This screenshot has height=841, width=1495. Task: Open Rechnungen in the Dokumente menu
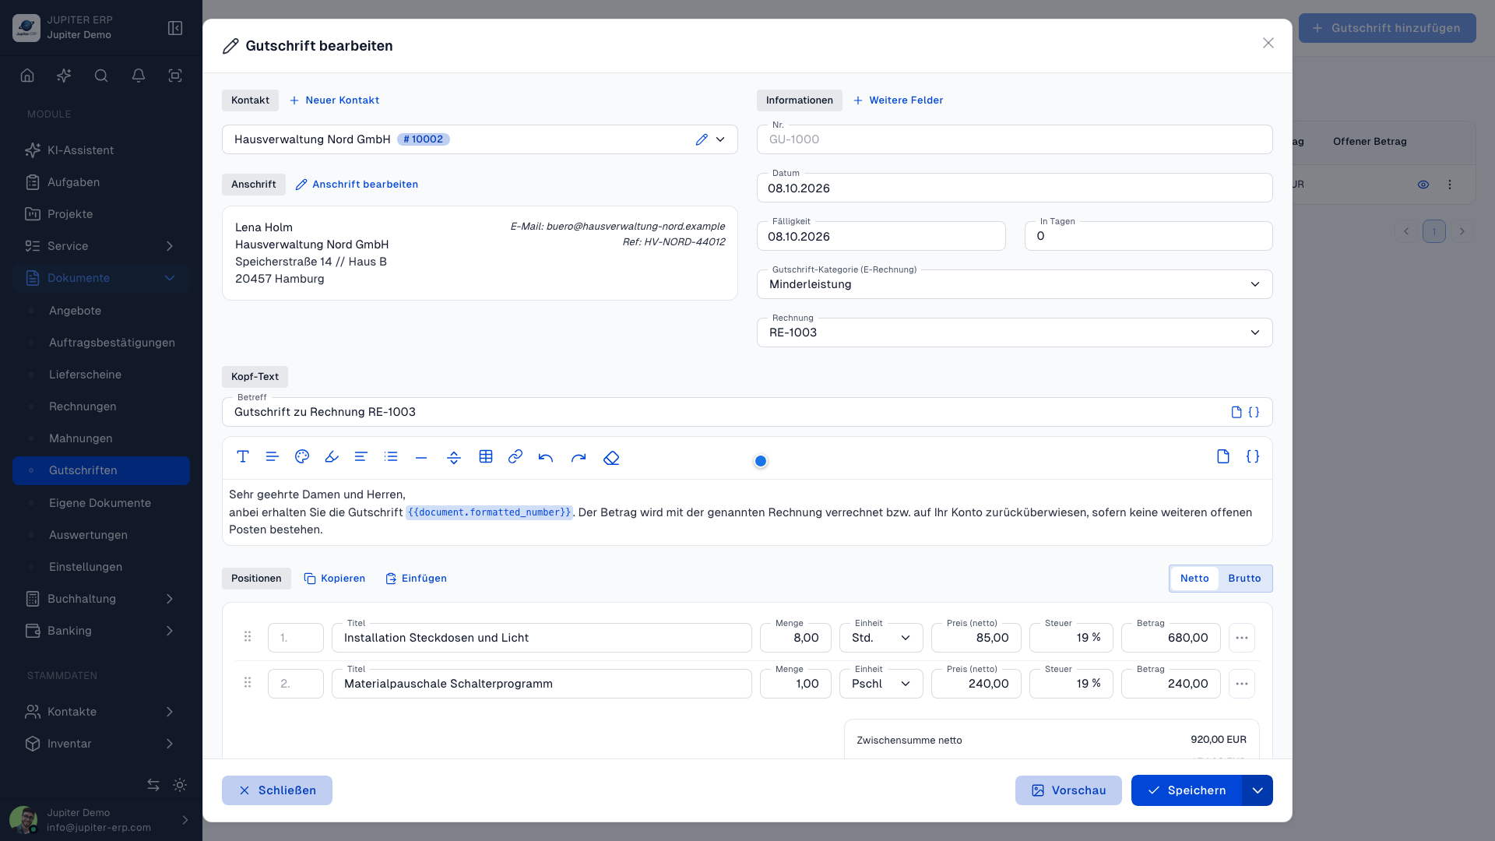[83, 406]
